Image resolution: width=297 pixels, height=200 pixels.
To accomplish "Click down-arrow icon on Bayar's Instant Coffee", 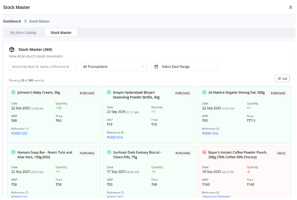I will click(x=204, y=152).
